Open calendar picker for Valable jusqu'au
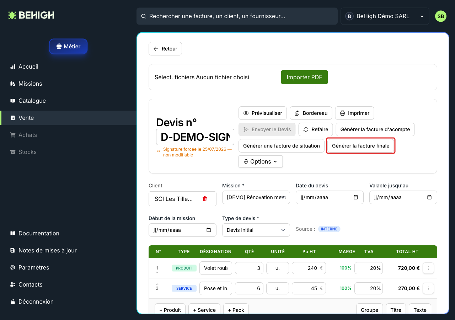The width and height of the screenshot is (455, 320). [429, 197]
